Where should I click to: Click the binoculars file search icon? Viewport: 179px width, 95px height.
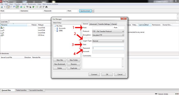(x=47, y=7)
